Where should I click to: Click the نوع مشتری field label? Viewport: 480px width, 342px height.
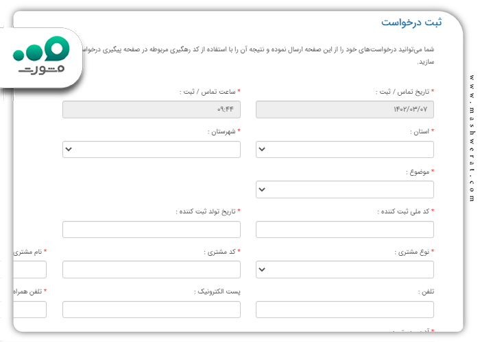coord(414,252)
